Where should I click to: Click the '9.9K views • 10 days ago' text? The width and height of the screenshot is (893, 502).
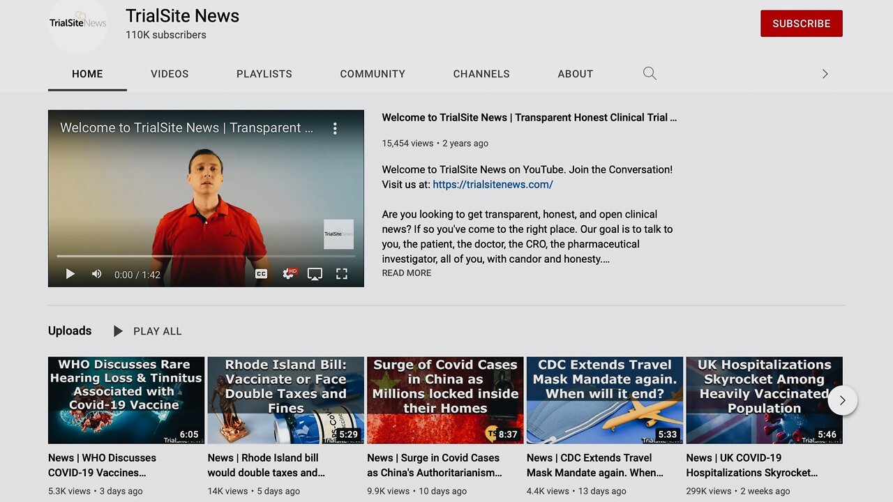point(417,491)
